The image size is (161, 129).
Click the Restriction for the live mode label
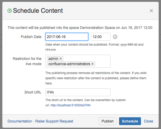click(27, 61)
